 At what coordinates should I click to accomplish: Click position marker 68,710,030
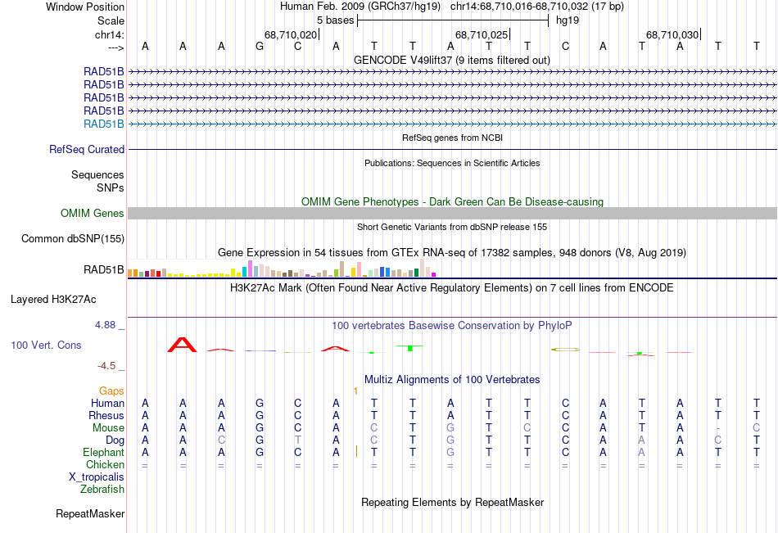672,34
